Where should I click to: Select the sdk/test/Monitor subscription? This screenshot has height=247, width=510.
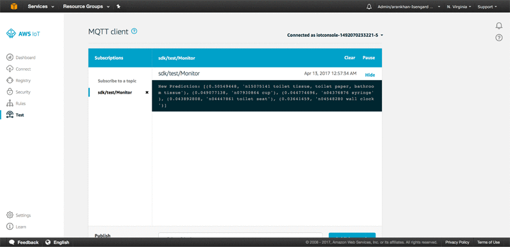click(x=115, y=92)
